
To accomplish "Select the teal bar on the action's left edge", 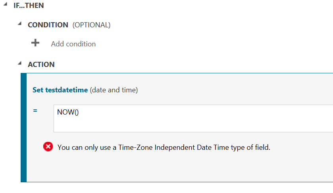I will [23, 127].
